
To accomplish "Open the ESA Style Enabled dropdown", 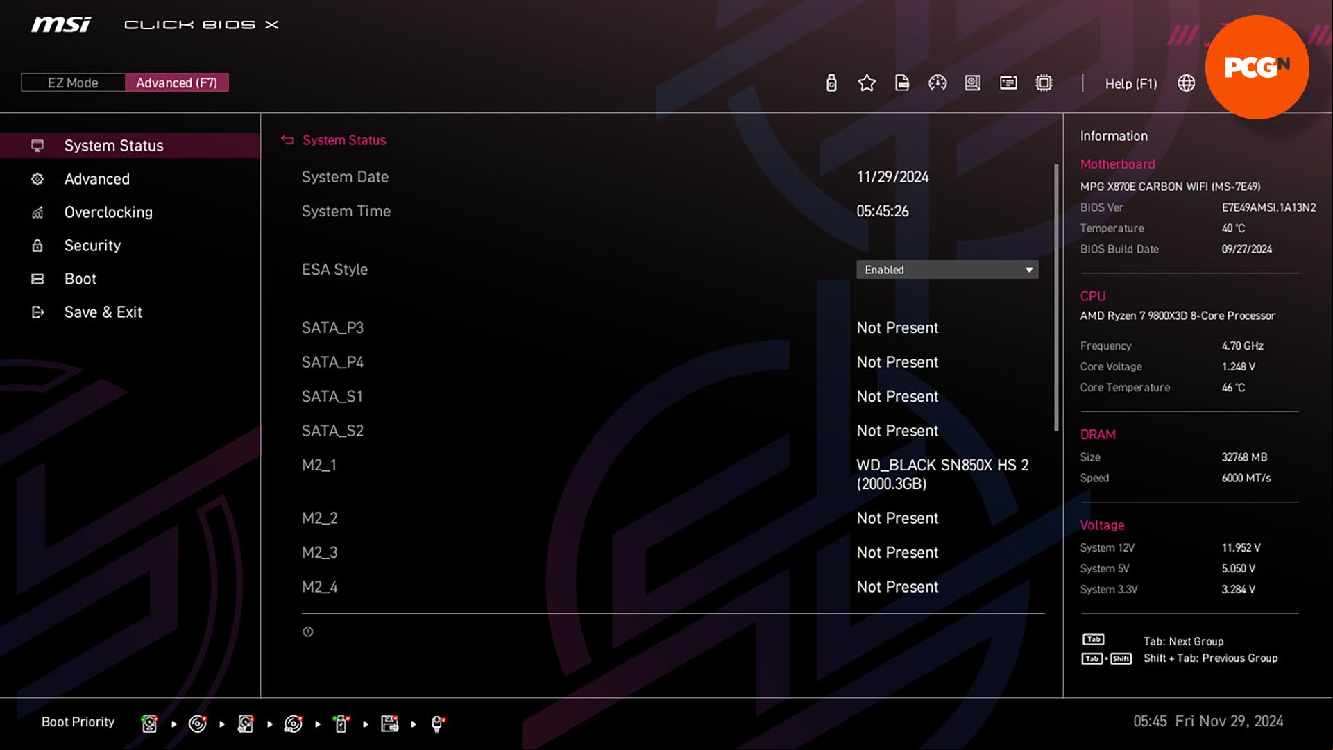I will click(947, 270).
